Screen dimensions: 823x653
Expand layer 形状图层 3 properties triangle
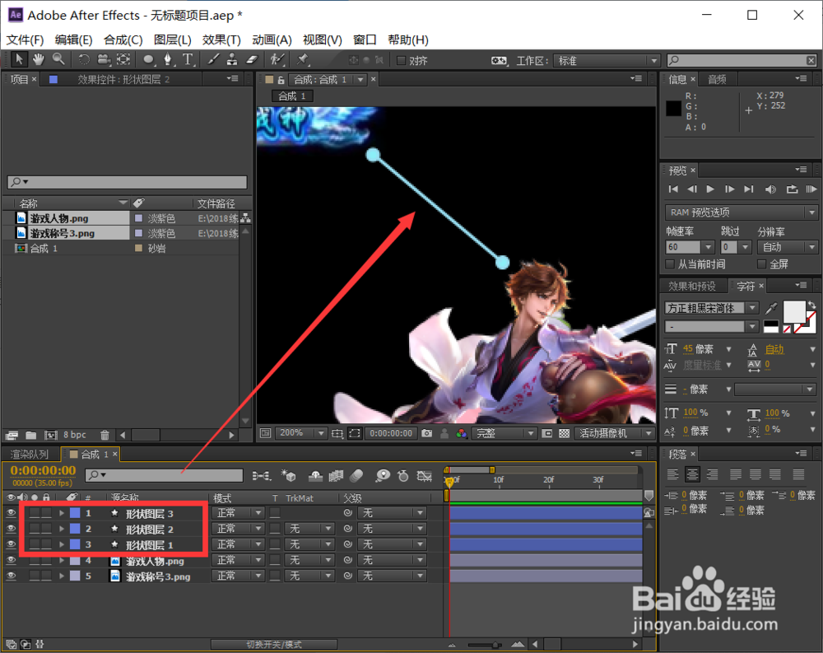tap(62, 513)
